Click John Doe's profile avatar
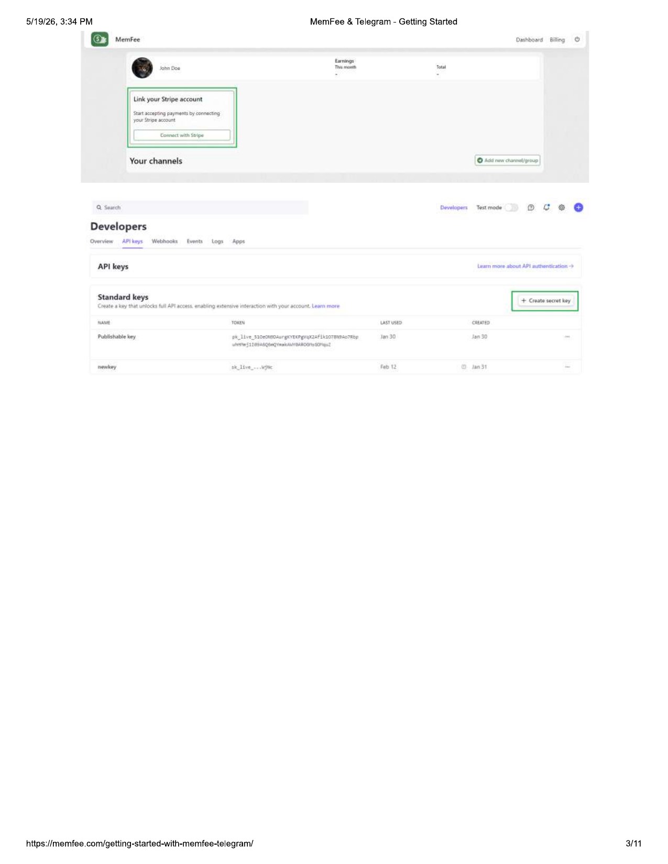This screenshot has height=864, width=668. click(x=142, y=68)
